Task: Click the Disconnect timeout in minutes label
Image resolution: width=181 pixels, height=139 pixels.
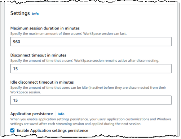Action: tap(38, 55)
